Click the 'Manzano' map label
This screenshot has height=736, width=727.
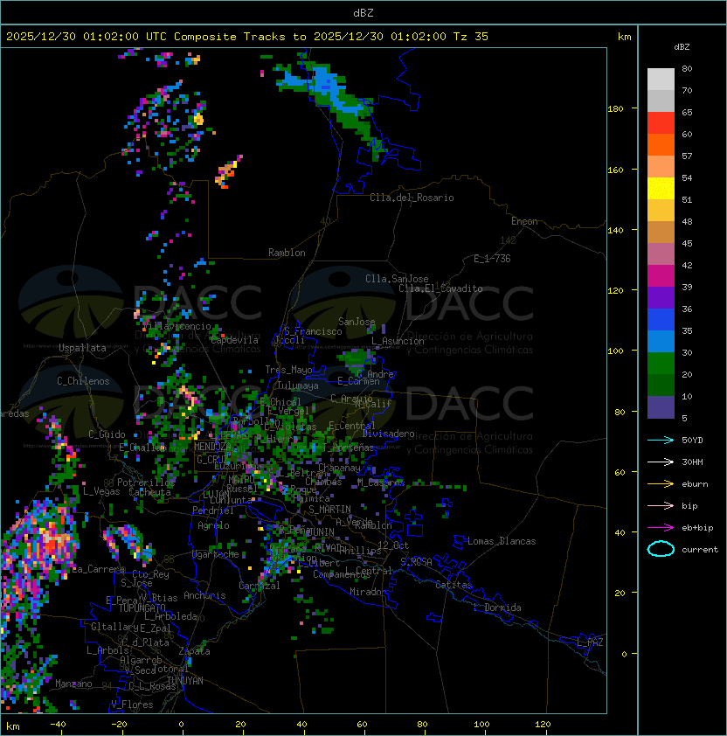pos(73,684)
